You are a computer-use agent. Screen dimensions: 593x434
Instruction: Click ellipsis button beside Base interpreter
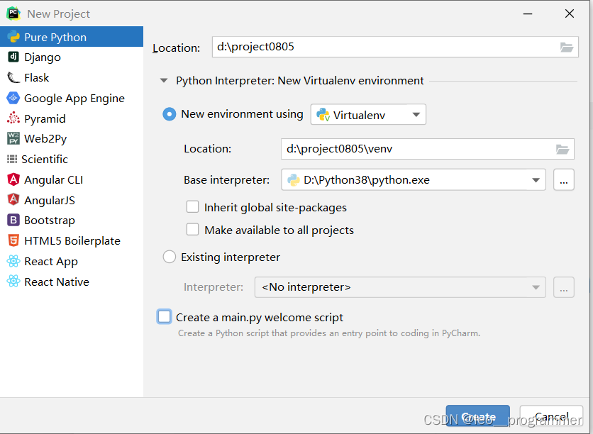coord(564,180)
